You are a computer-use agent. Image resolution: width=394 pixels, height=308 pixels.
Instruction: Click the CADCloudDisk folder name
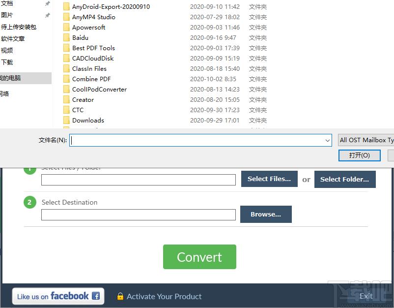point(93,59)
